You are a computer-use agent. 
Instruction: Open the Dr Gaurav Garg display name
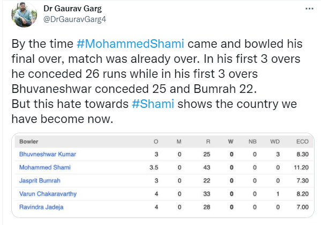(x=72, y=9)
